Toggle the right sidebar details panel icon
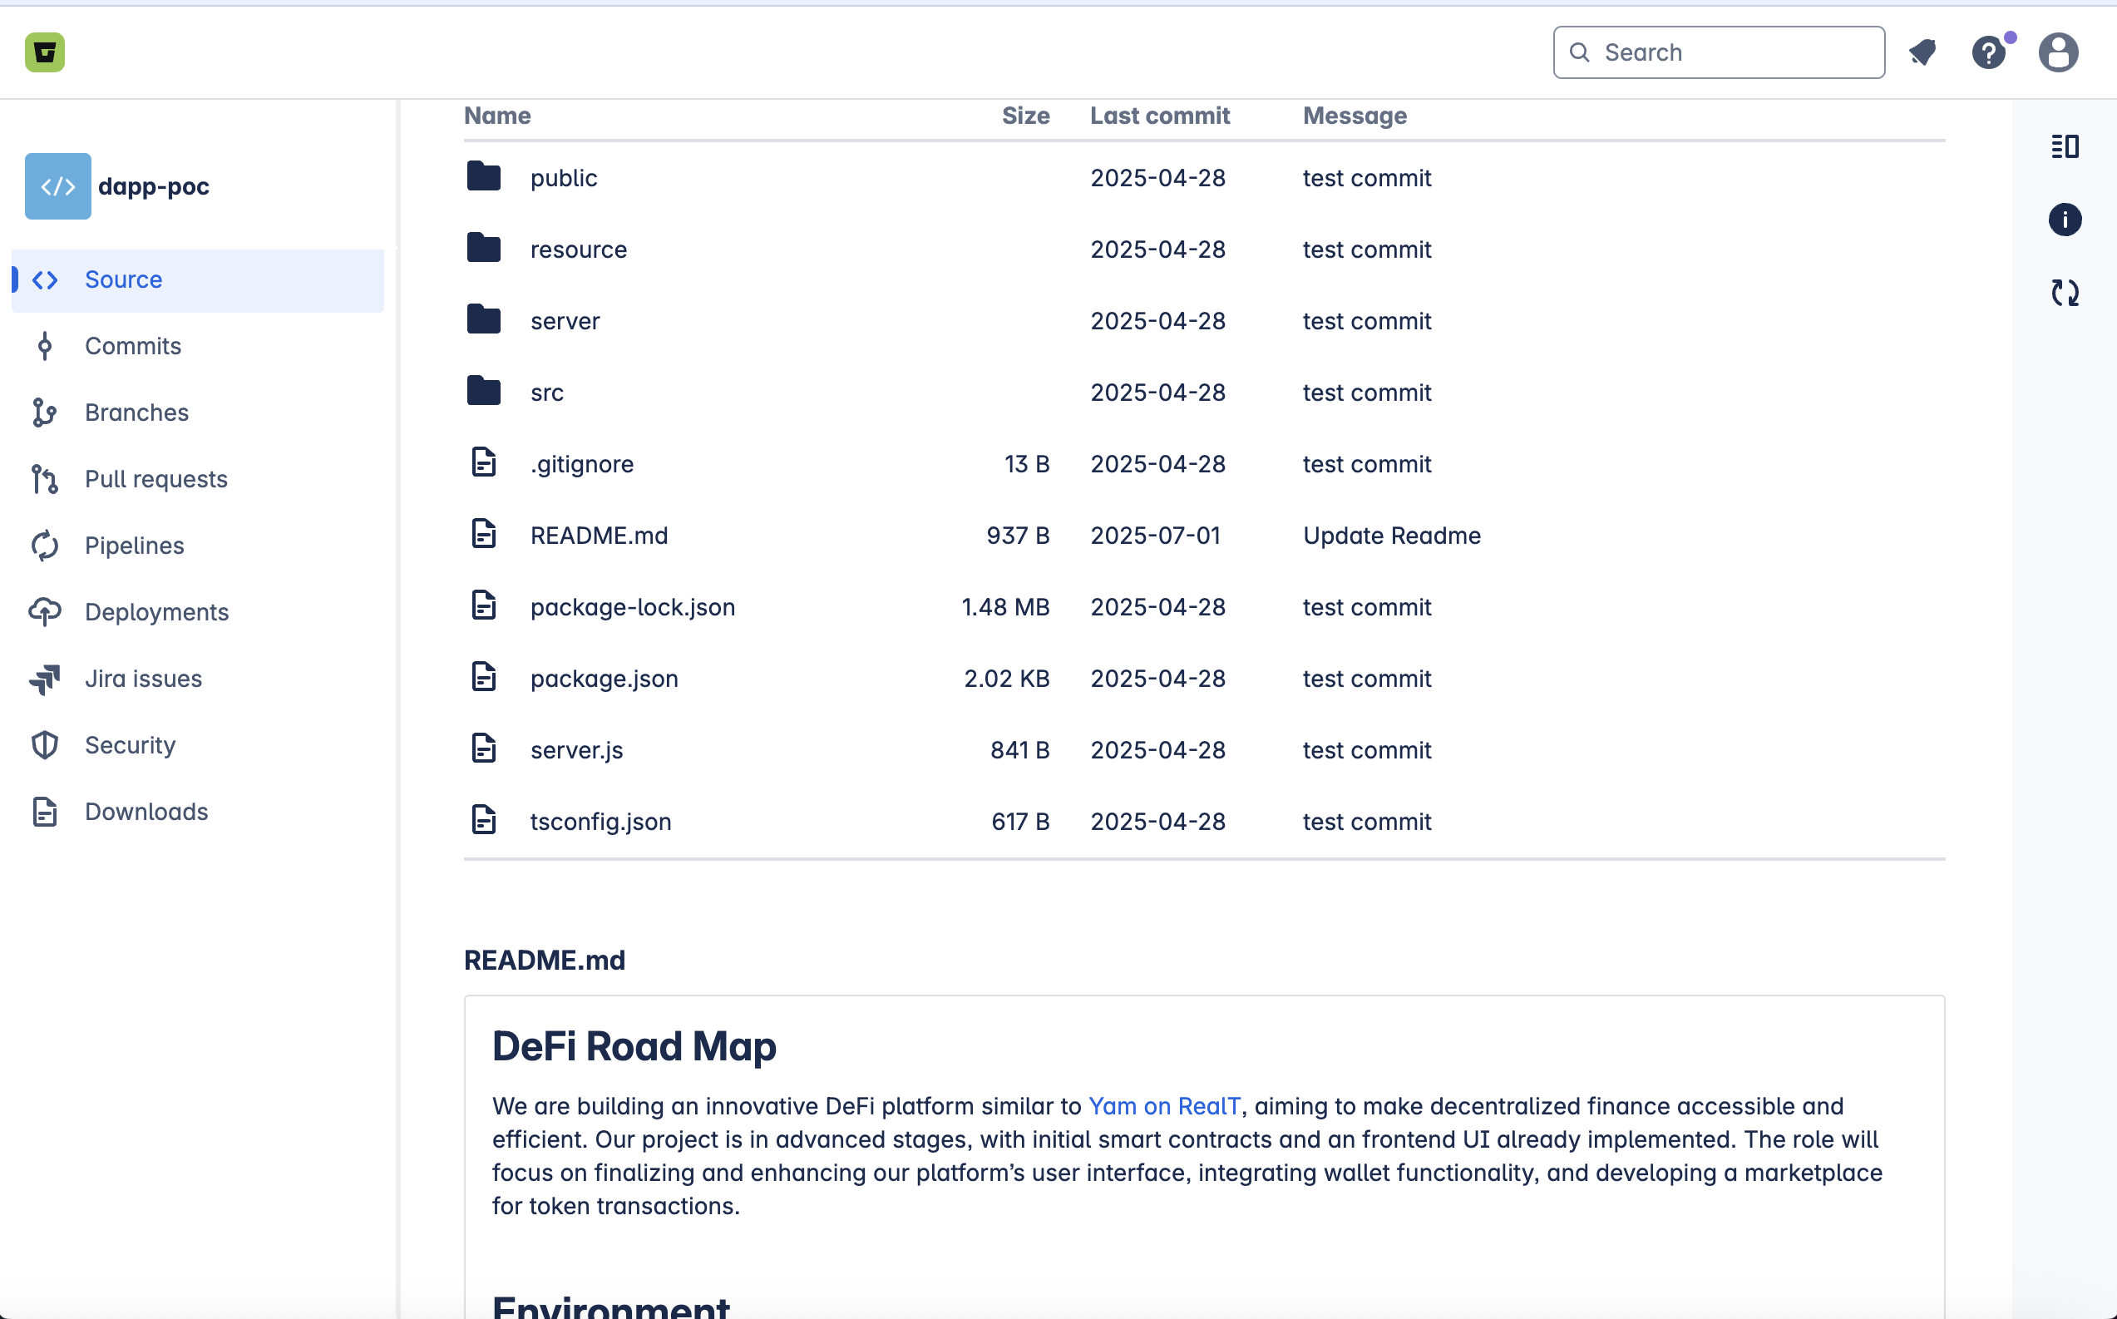 [2065, 146]
